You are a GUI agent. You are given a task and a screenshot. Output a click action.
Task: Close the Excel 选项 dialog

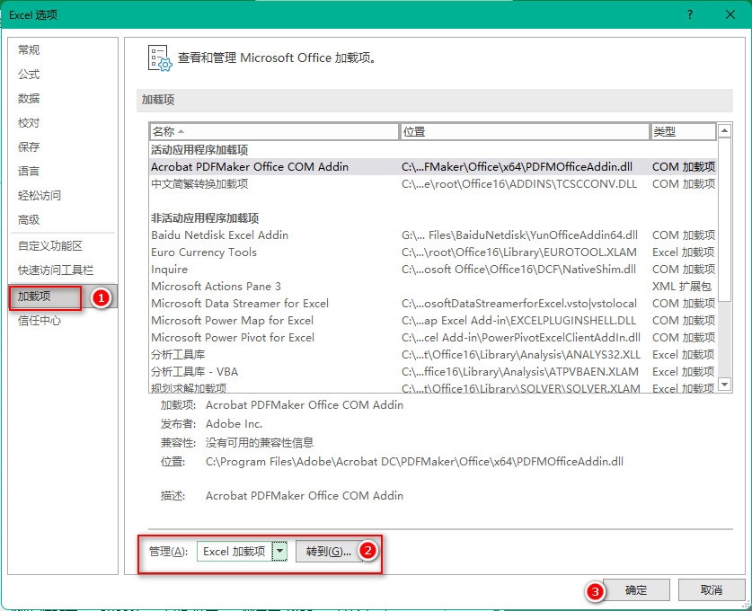(730, 14)
